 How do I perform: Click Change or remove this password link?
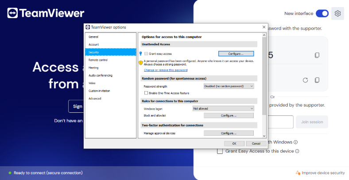pyautogui.click(x=166, y=70)
